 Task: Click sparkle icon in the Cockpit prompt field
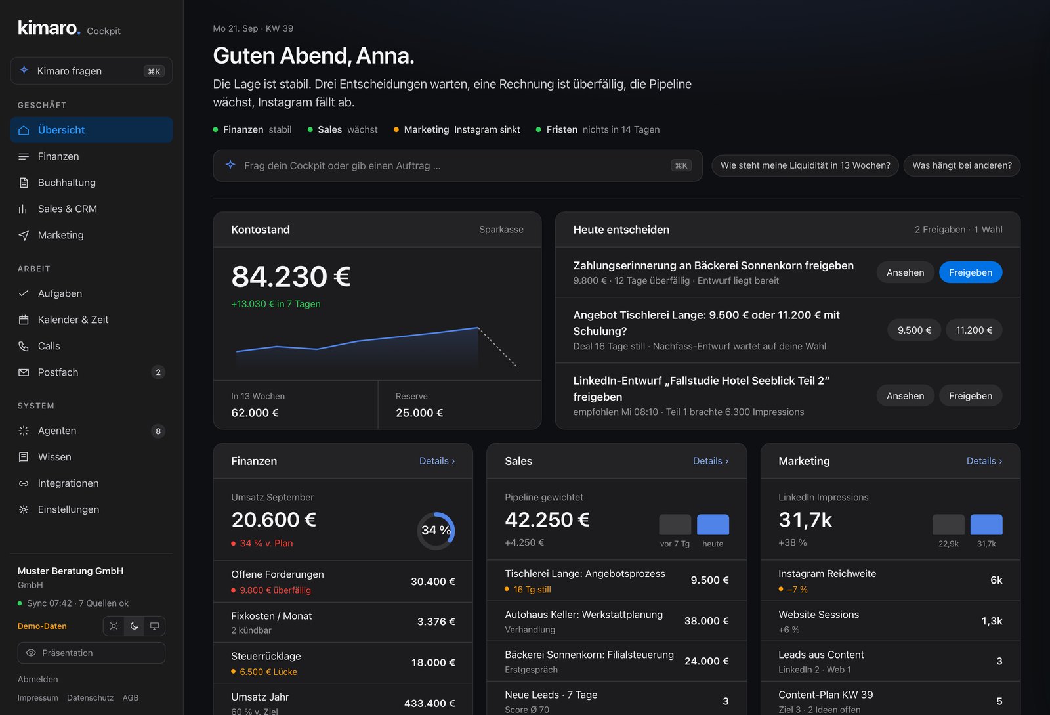(x=230, y=165)
